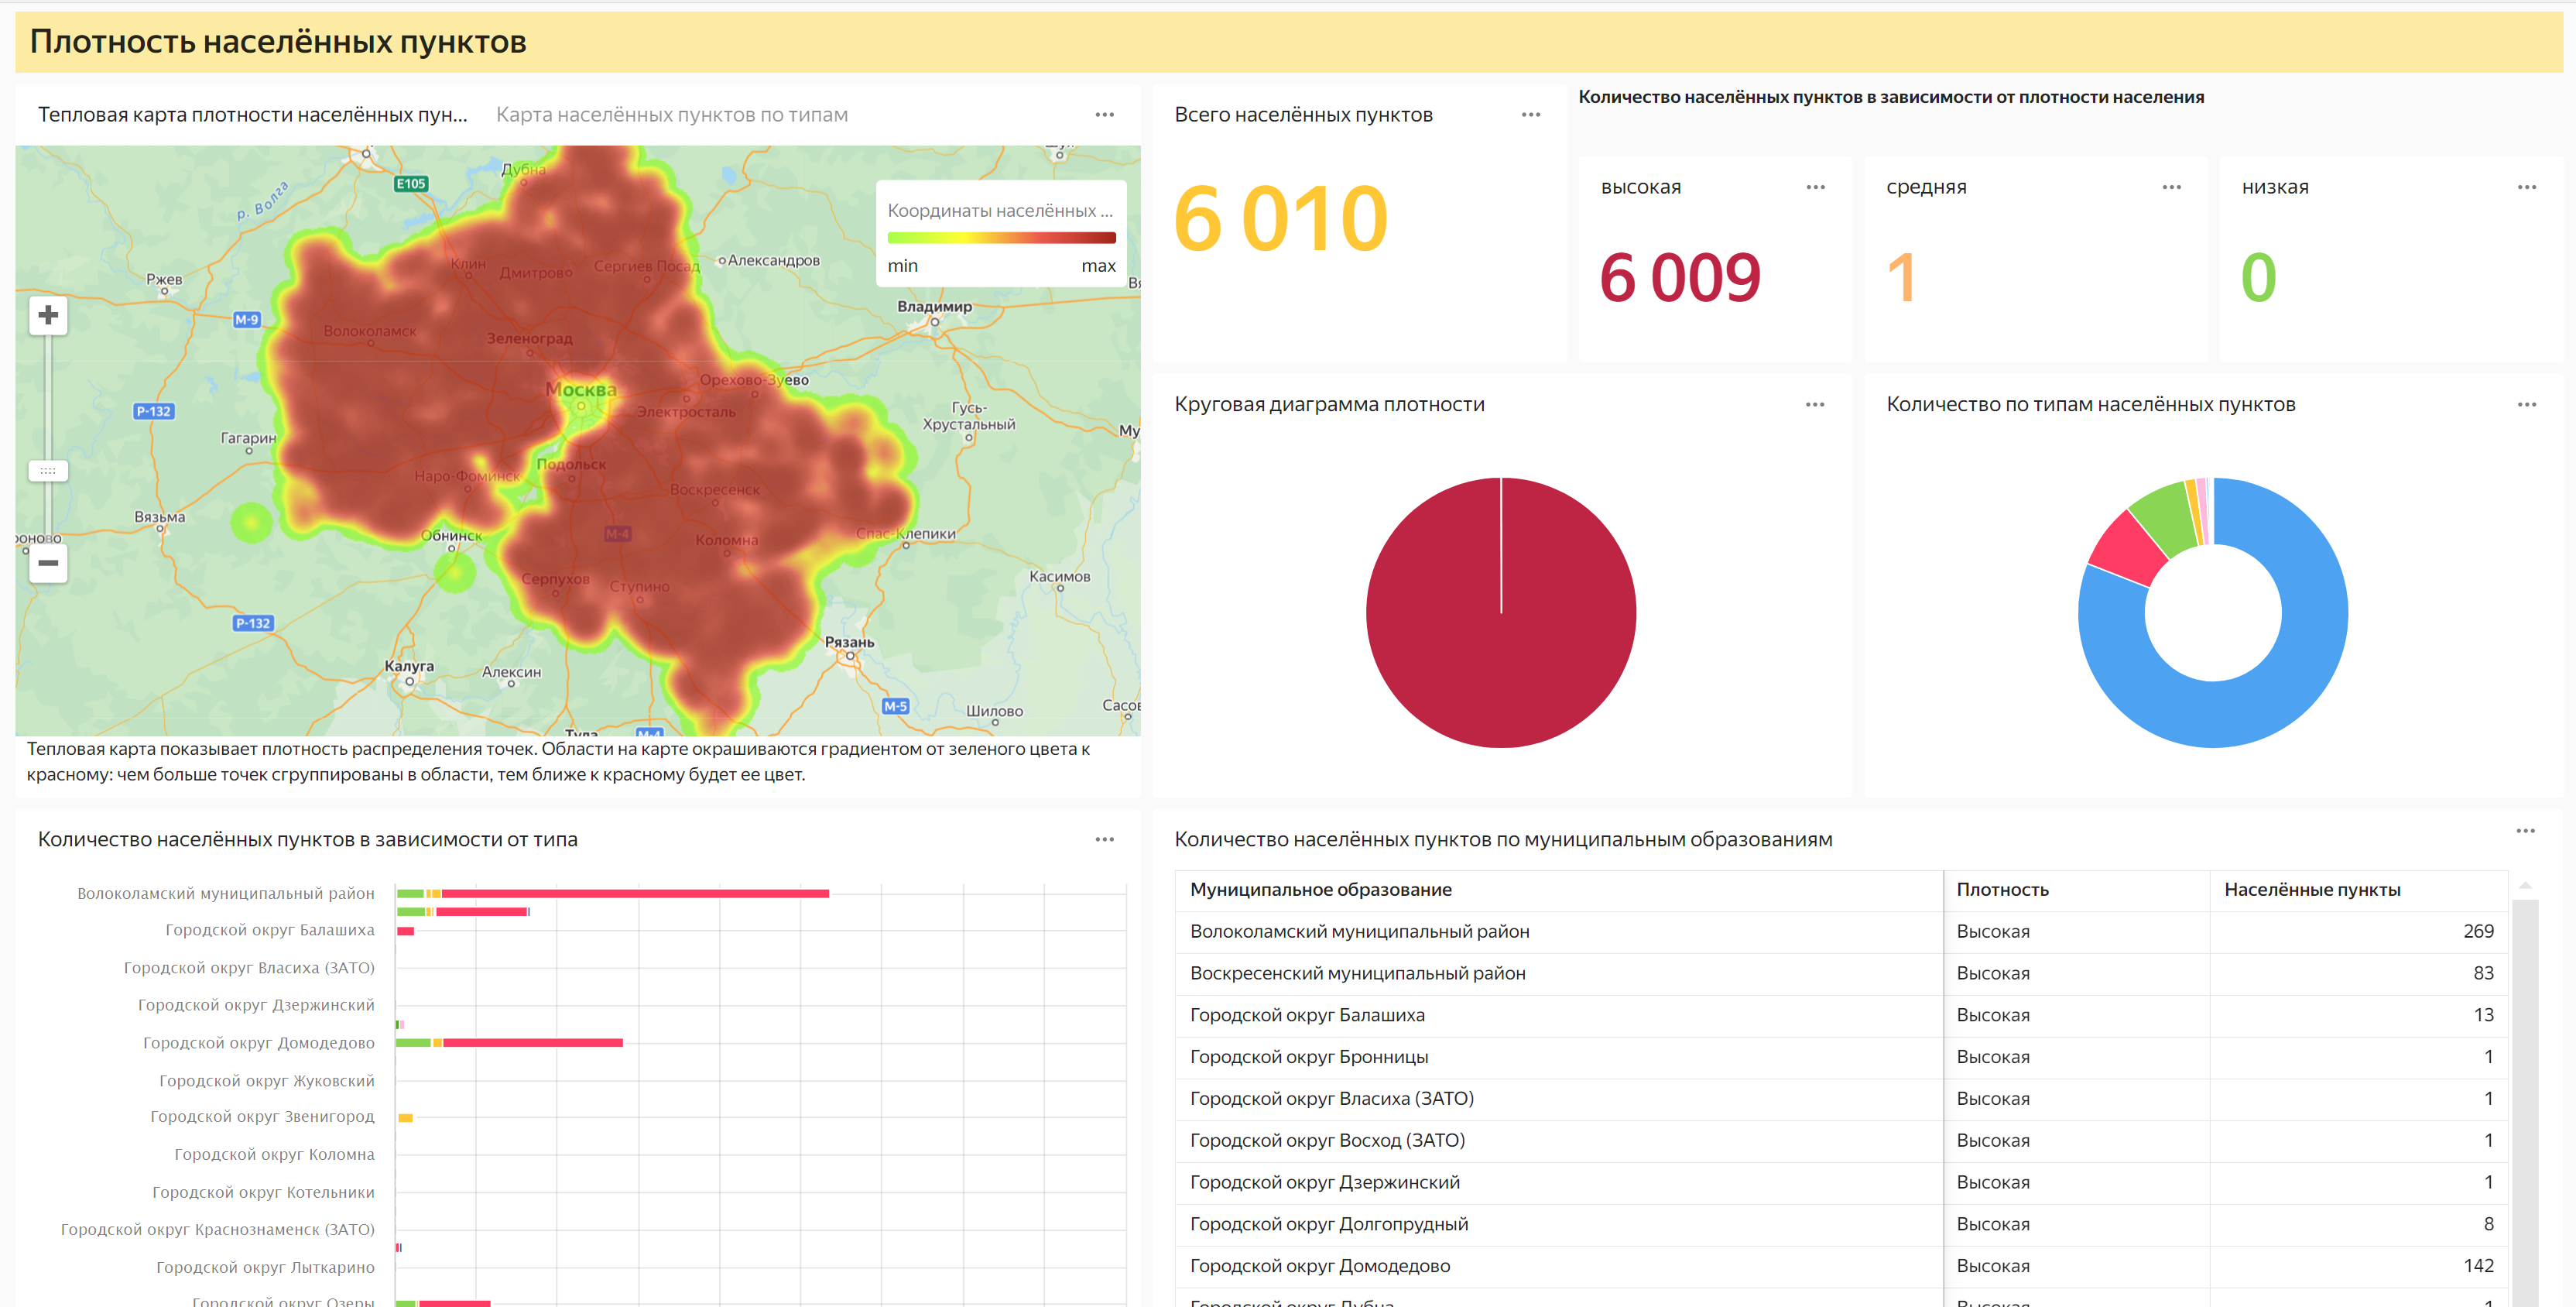Open the menu for 'Круговая диаграмма плотности'

1814,405
